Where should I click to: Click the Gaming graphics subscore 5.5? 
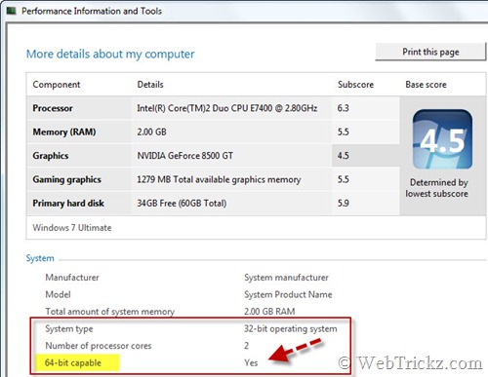coord(343,179)
